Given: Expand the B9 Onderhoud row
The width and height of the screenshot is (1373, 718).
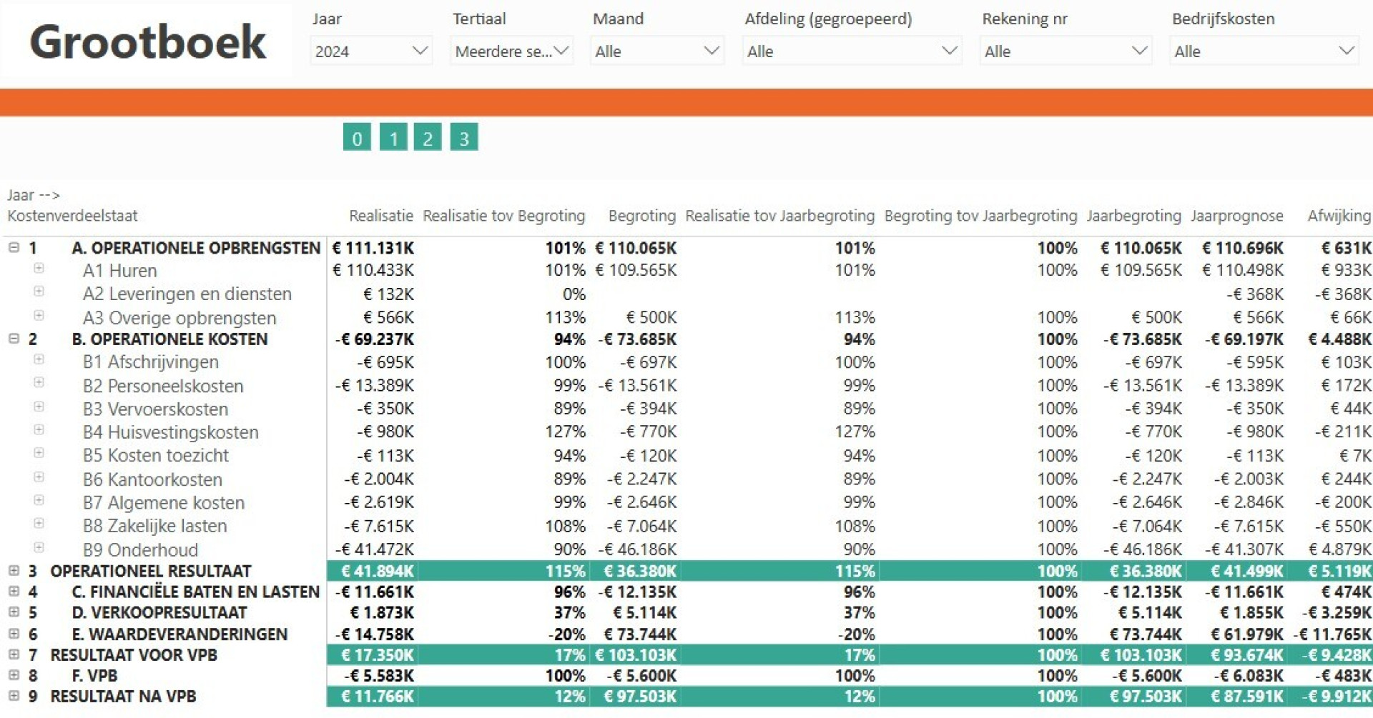Looking at the screenshot, I should [39, 547].
